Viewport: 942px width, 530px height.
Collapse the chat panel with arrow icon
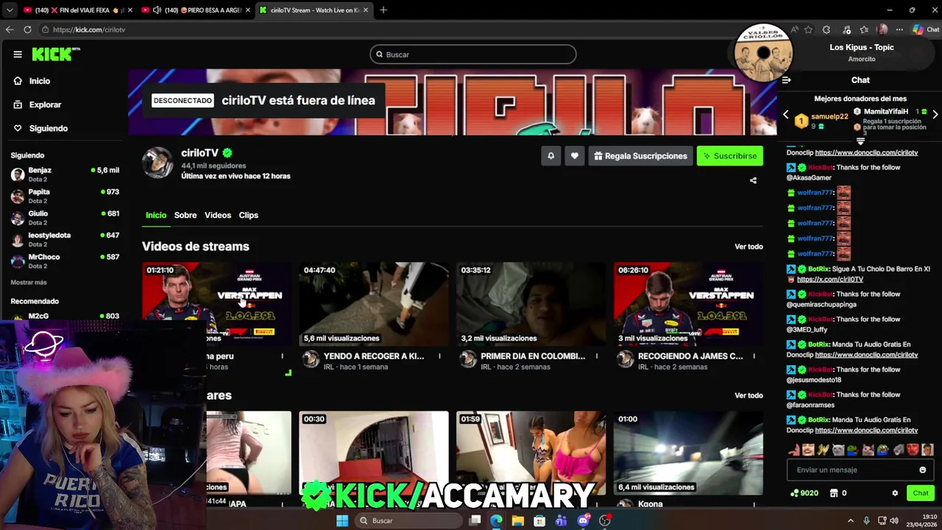[x=786, y=80]
